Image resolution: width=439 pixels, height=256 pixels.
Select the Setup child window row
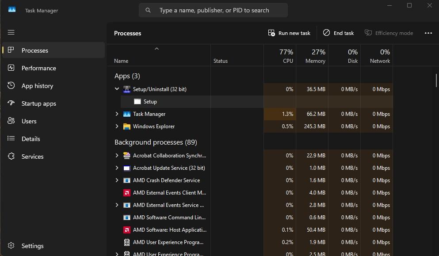point(257,101)
